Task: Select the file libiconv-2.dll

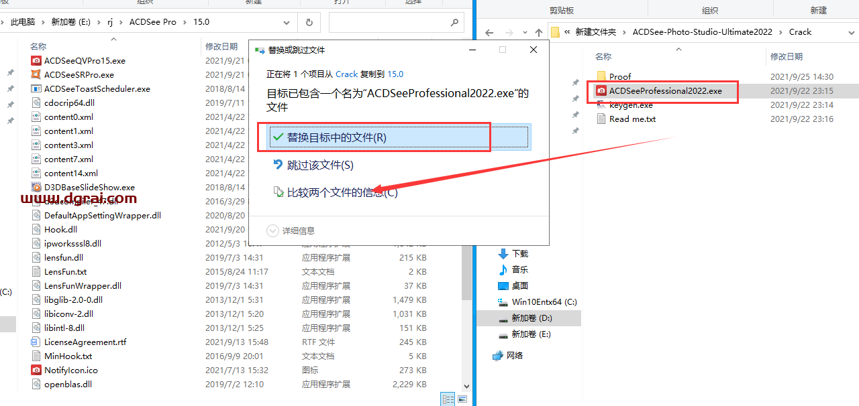Action: click(68, 314)
